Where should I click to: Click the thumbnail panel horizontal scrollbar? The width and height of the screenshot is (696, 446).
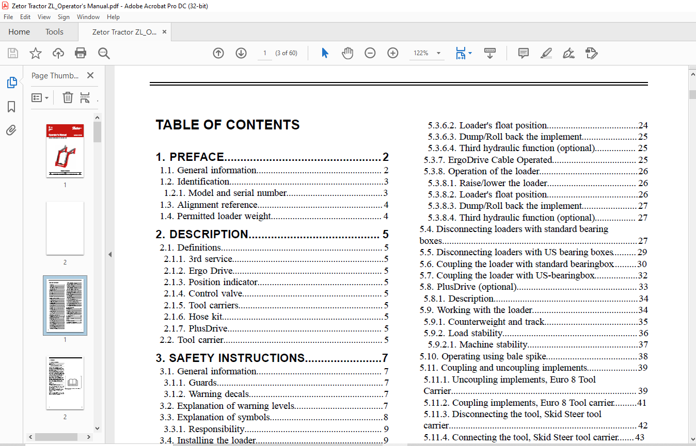coord(55,437)
